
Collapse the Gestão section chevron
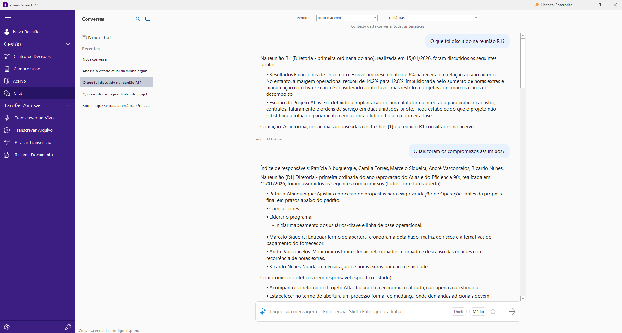(x=68, y=44)
